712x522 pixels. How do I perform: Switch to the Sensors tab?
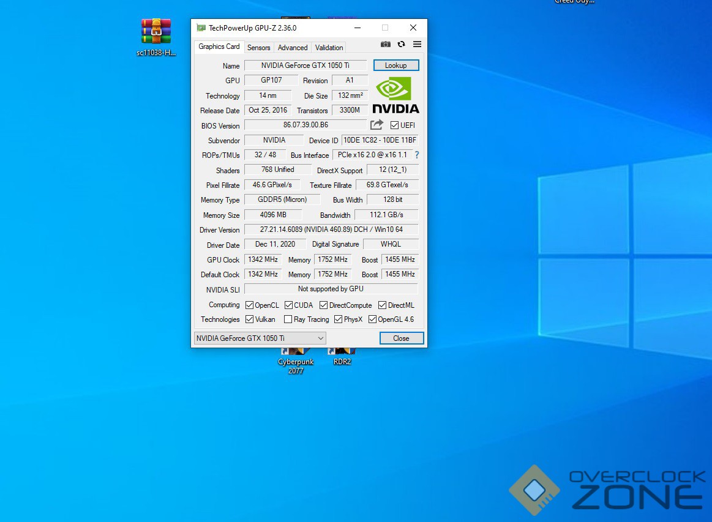258,48
